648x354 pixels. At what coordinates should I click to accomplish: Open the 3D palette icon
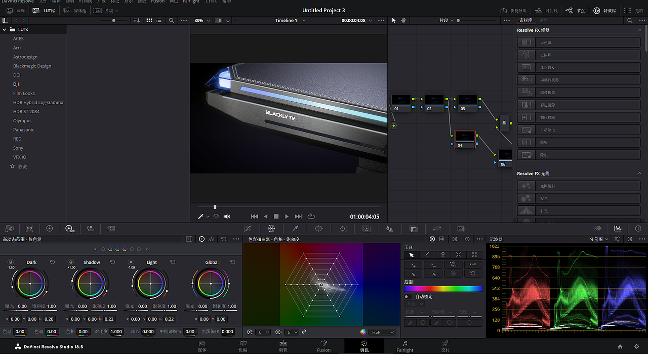460,229
